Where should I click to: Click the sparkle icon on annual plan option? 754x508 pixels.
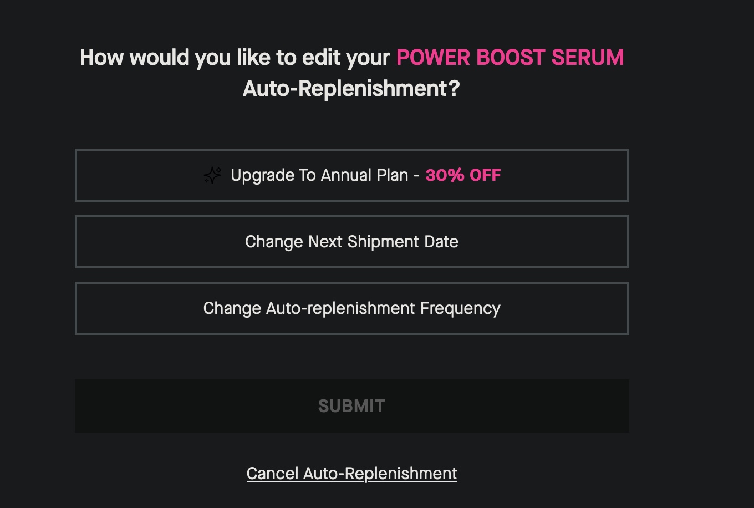coord(212,175)
